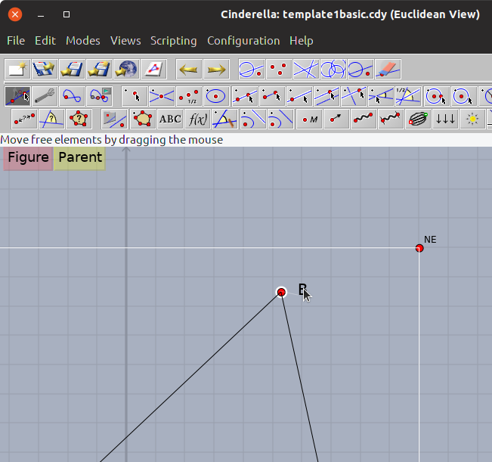This screenshot has width=492, height=462.
Task: Select the Measure angle tool
Action: coord(51,119)
